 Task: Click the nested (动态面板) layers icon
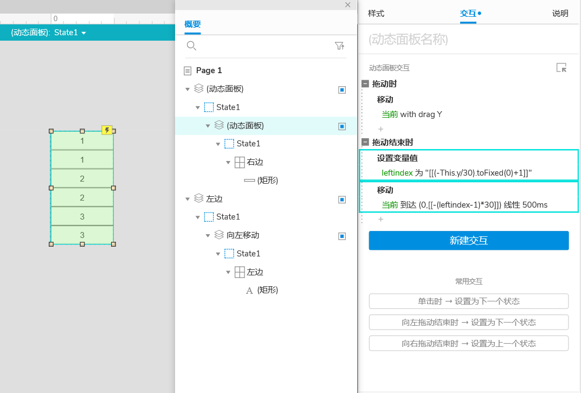coord(219,125)
